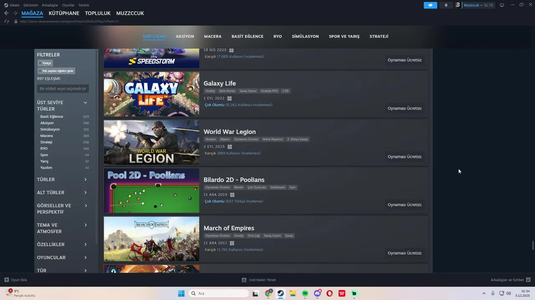The image size is (535, 300).
Task: Select the AKSİYON category tab
Action: (185, 36)
